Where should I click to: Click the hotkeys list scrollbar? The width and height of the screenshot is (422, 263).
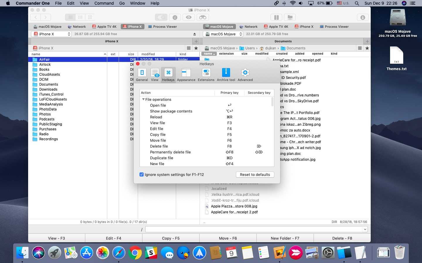pyautogui.click(x=272, y=102)
